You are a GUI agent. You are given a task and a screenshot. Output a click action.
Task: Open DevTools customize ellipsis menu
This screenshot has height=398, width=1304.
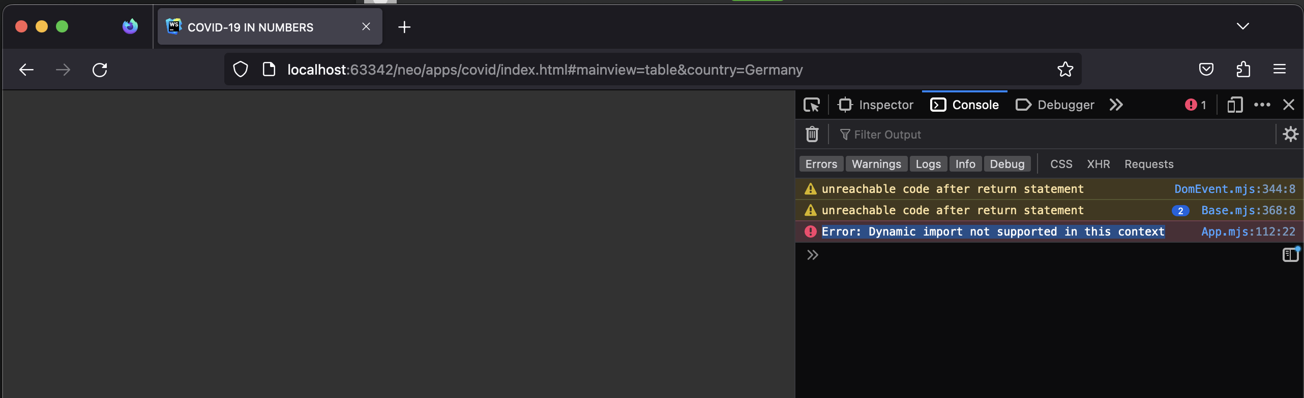(x=1262, y=105)
